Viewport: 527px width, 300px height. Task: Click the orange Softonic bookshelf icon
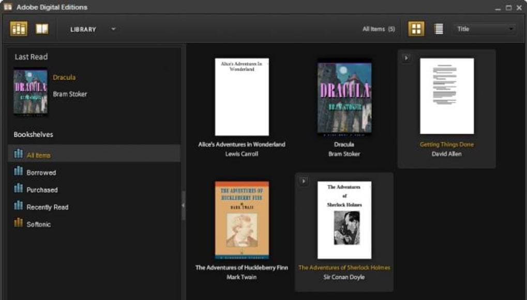(19, 223)
